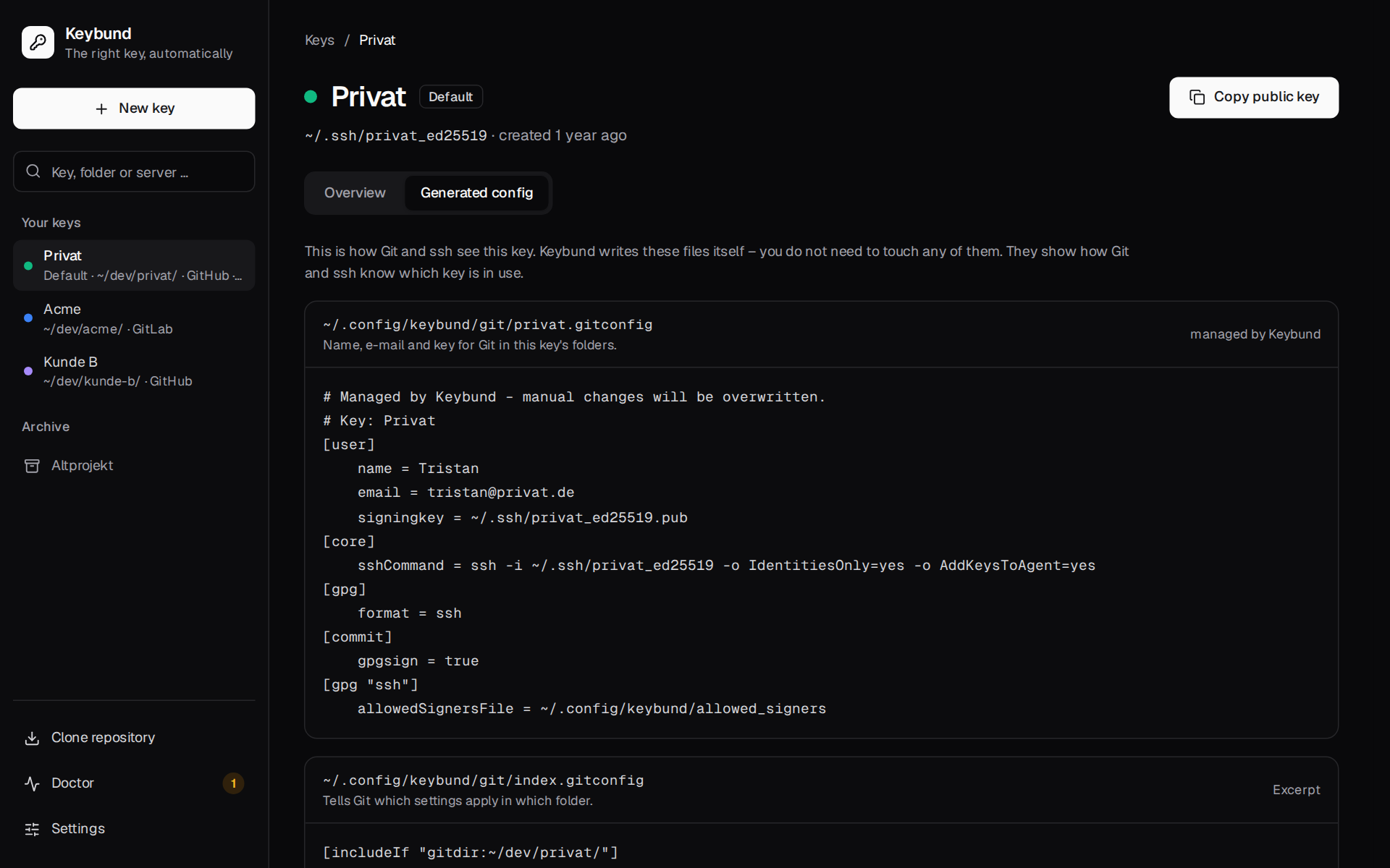The image size is (1390, 868).
Task: Focus the key, folder or server search field
Action: pos(134,171)
